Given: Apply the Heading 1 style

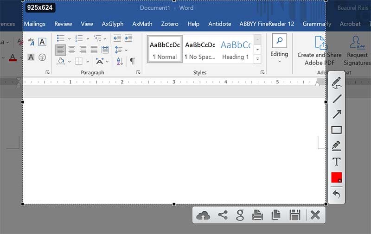Looking at the screenshot, I should 235,49.
